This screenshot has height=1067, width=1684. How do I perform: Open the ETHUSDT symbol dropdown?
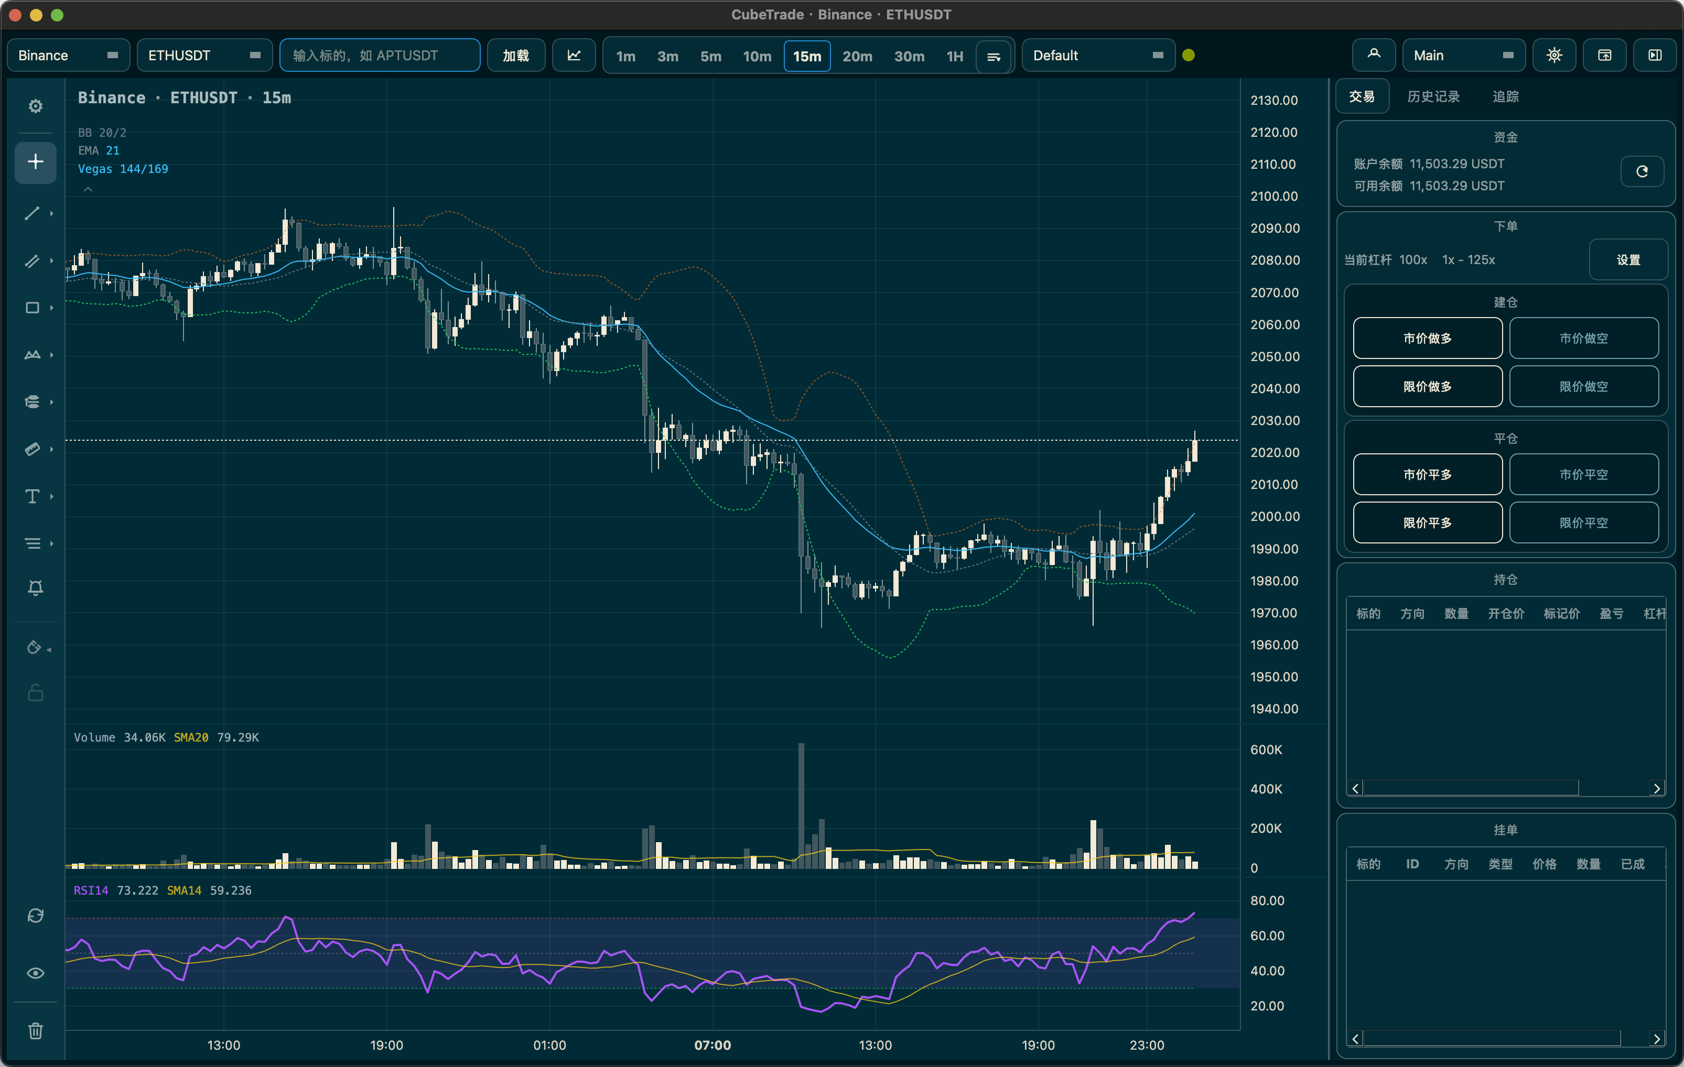tap(204, 55)
